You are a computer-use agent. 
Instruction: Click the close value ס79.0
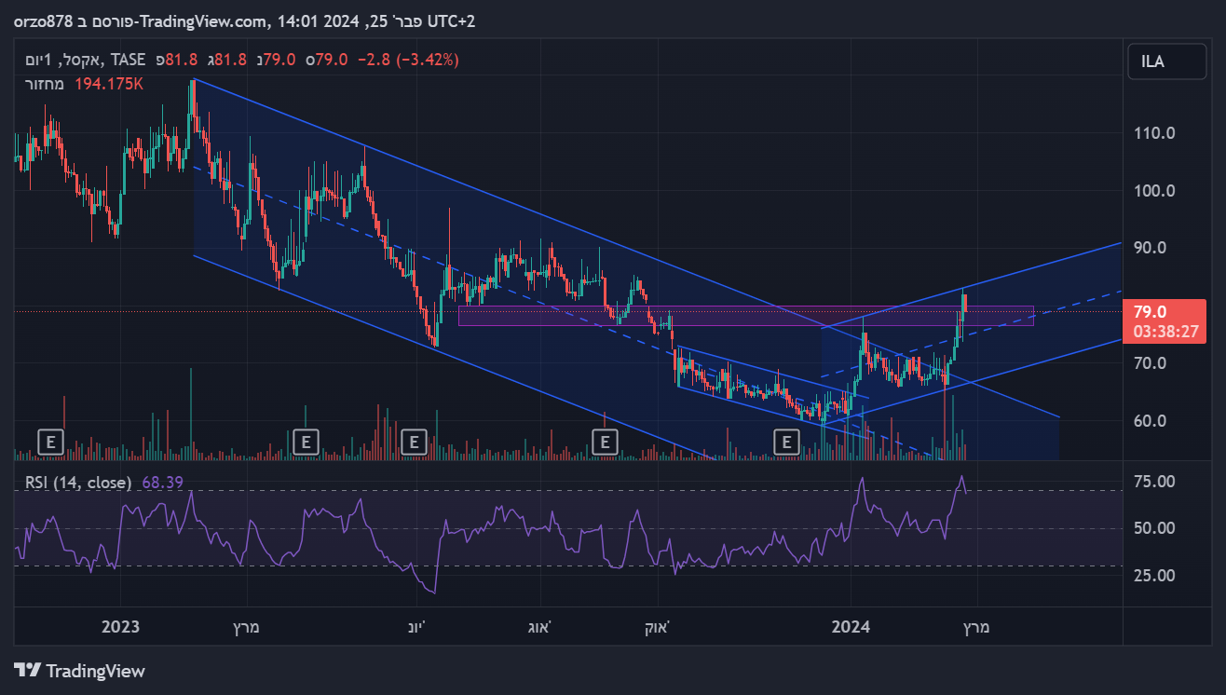[x=326, y=60]
